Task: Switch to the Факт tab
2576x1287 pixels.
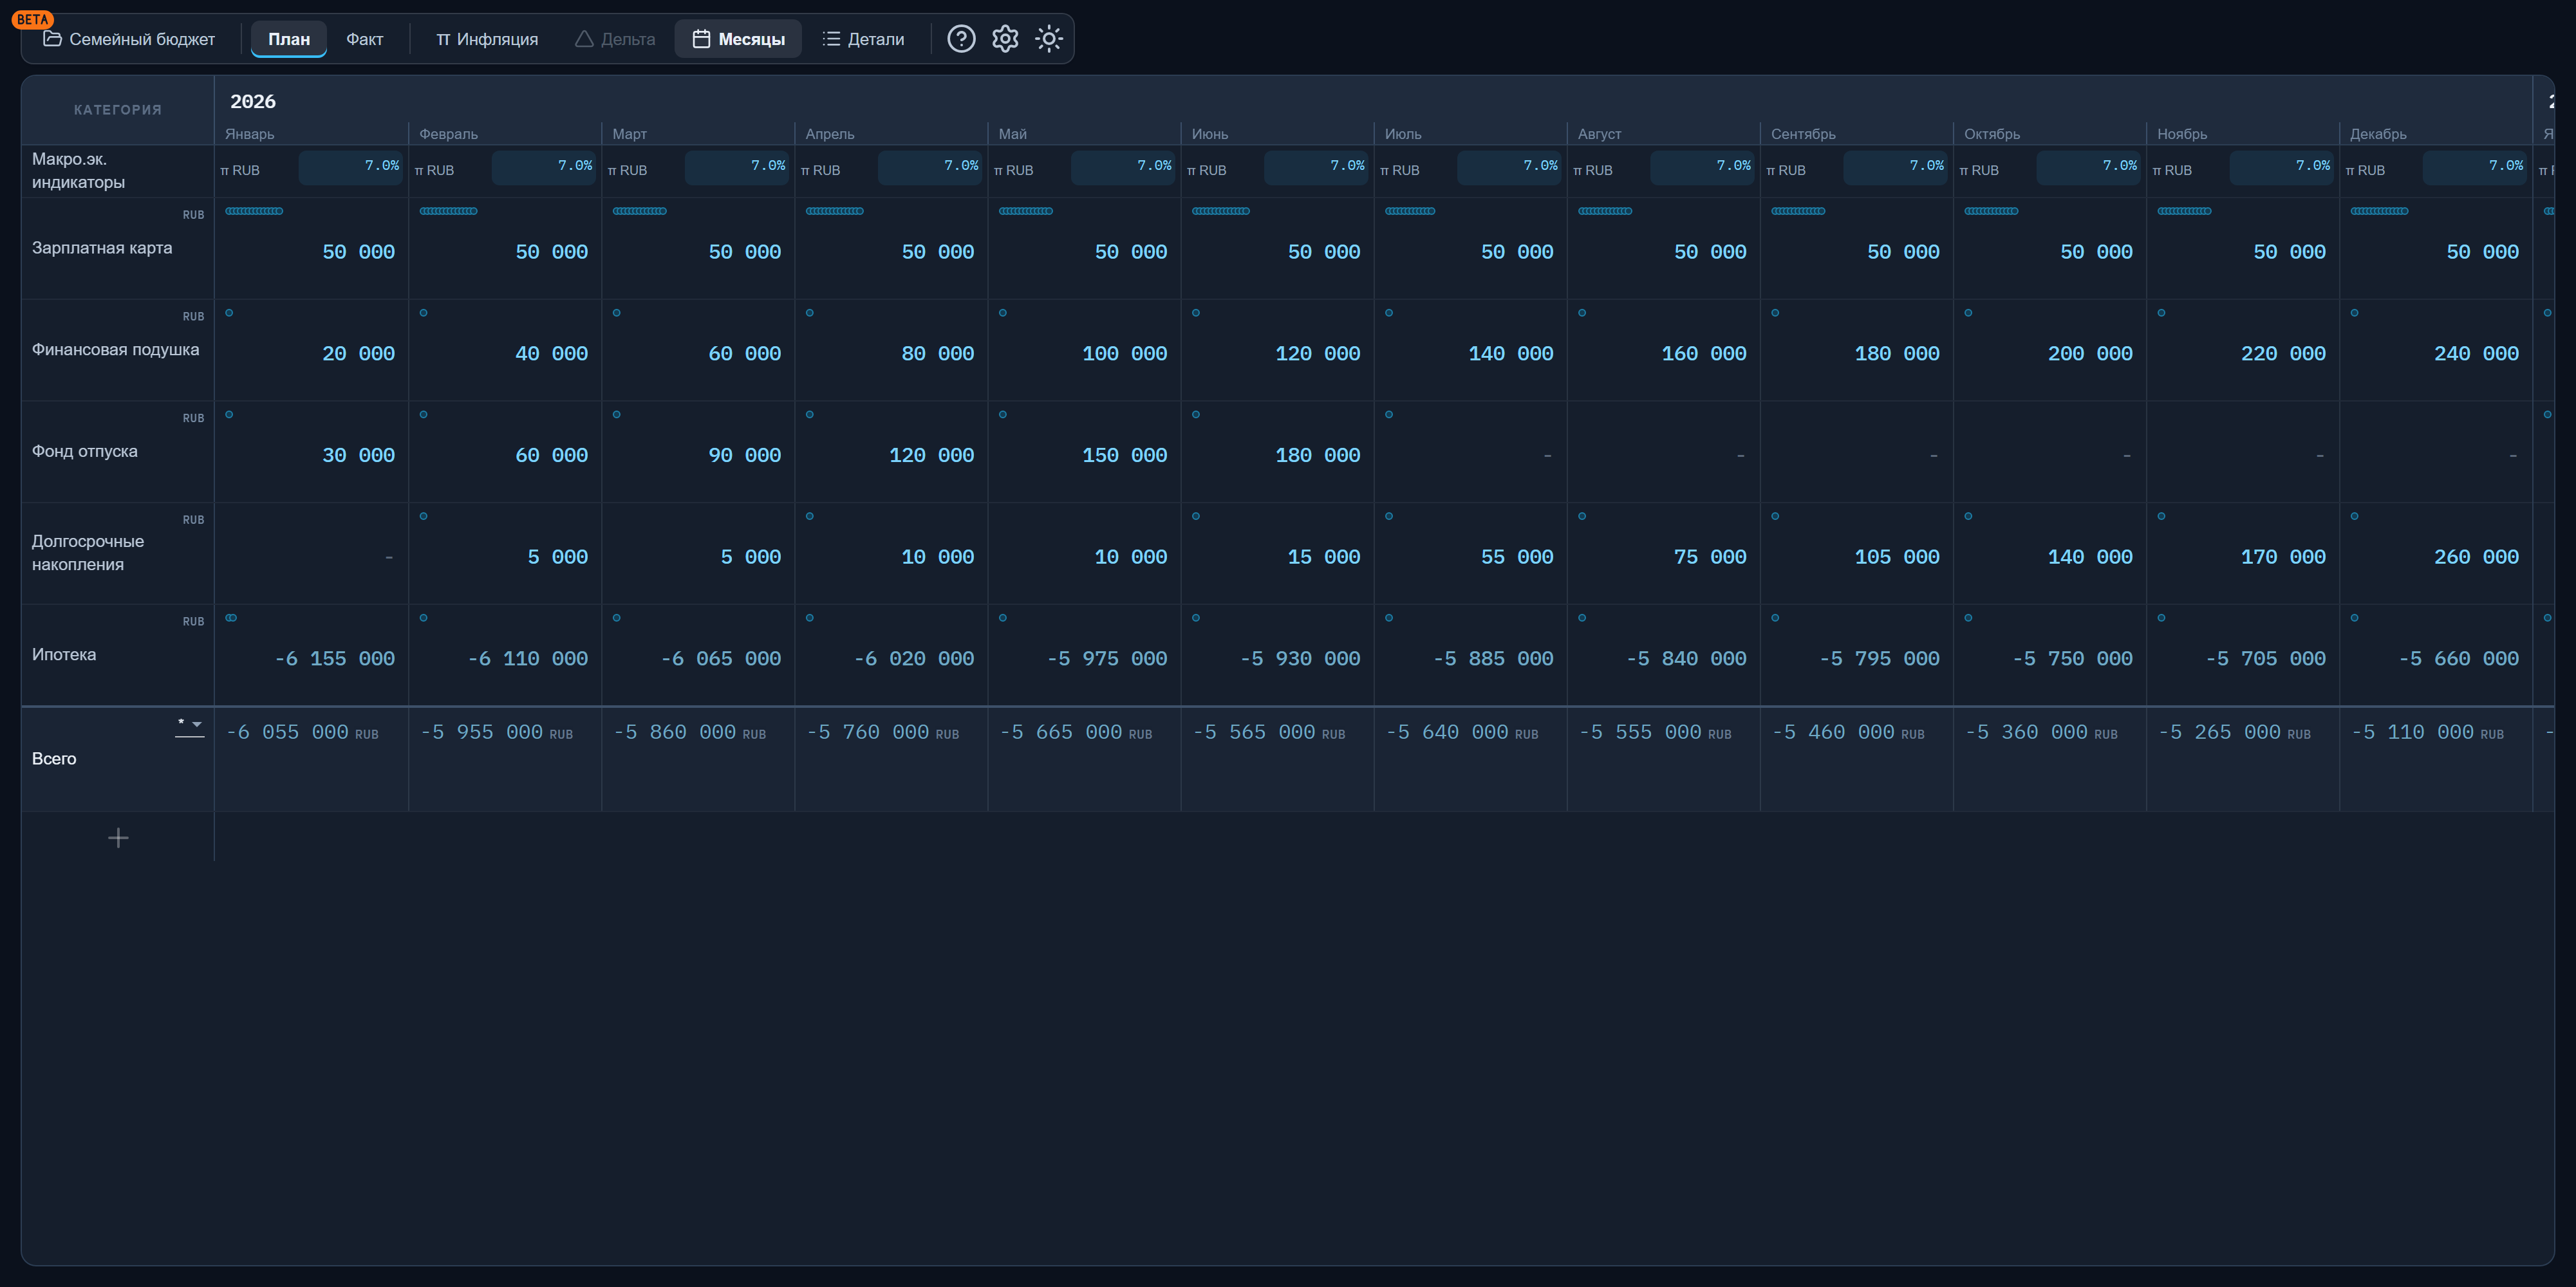Action: (365, 39)
